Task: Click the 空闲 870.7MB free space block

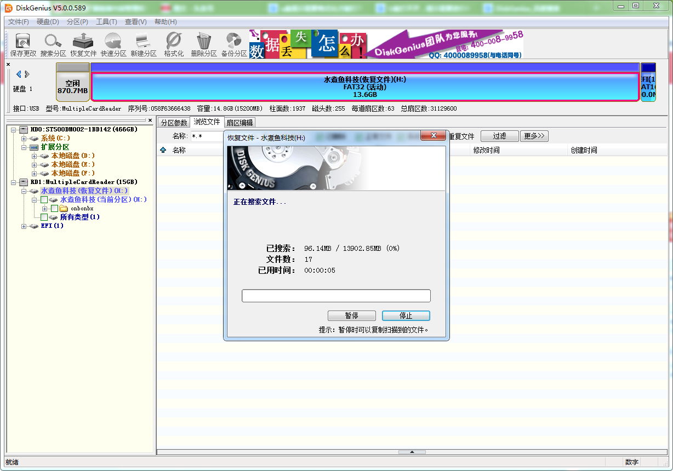Action: coord(73,82)
